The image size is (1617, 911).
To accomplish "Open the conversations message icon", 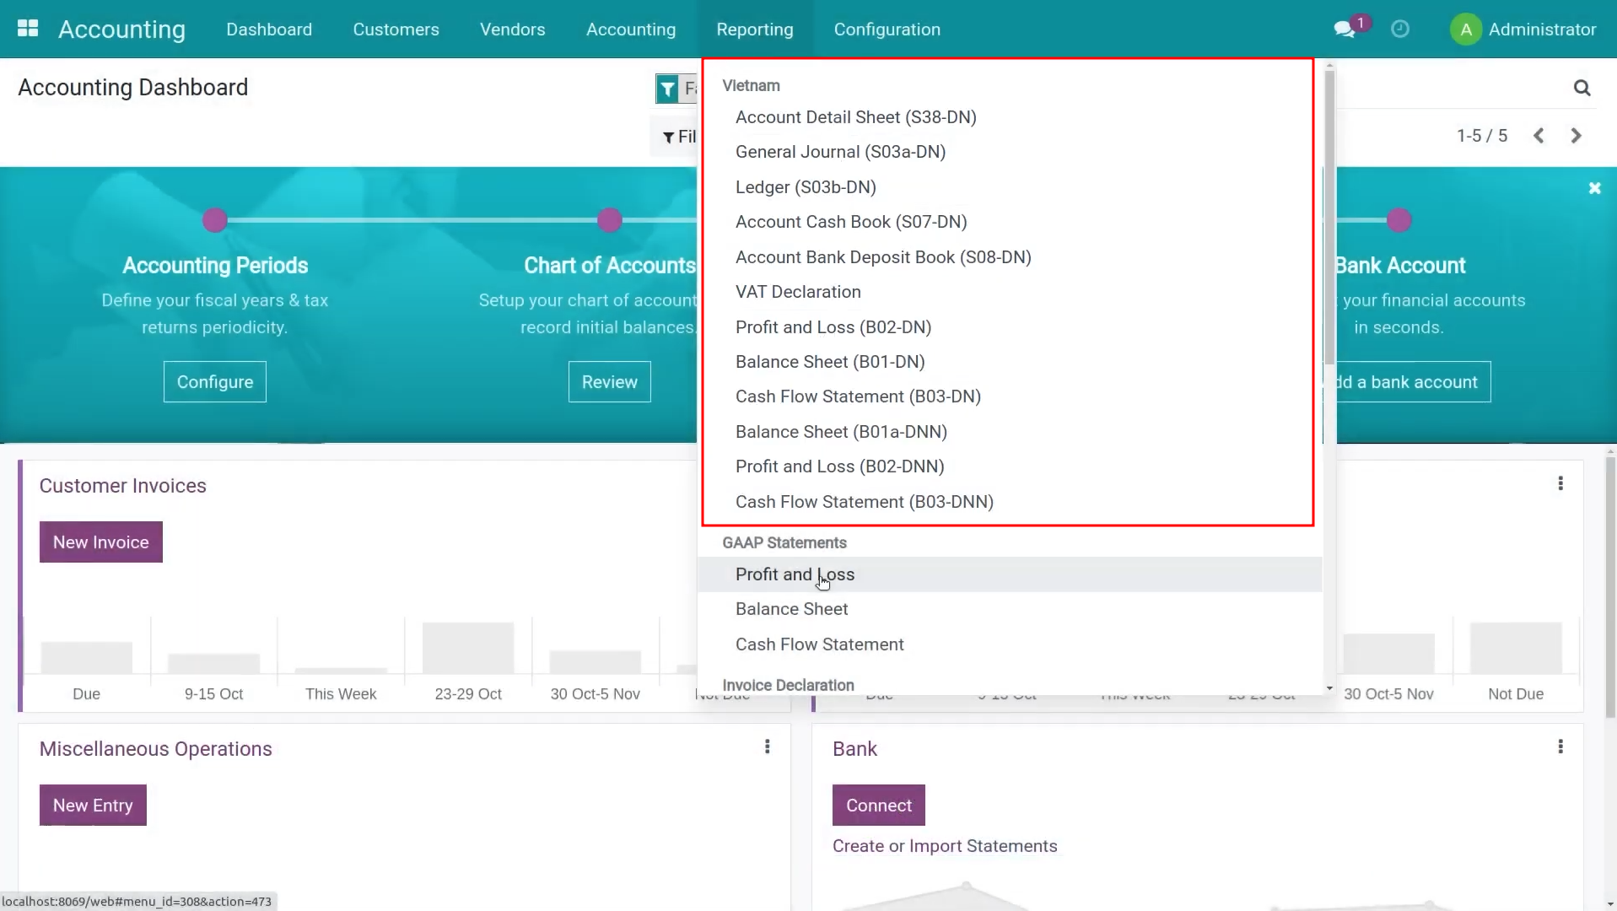I will [1344, 30].
